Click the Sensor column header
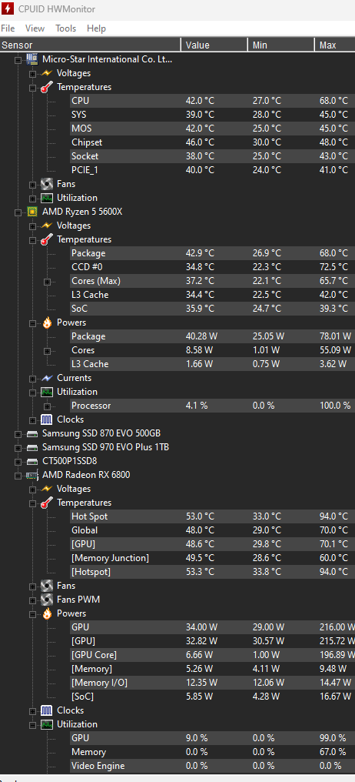 (90, 45)
